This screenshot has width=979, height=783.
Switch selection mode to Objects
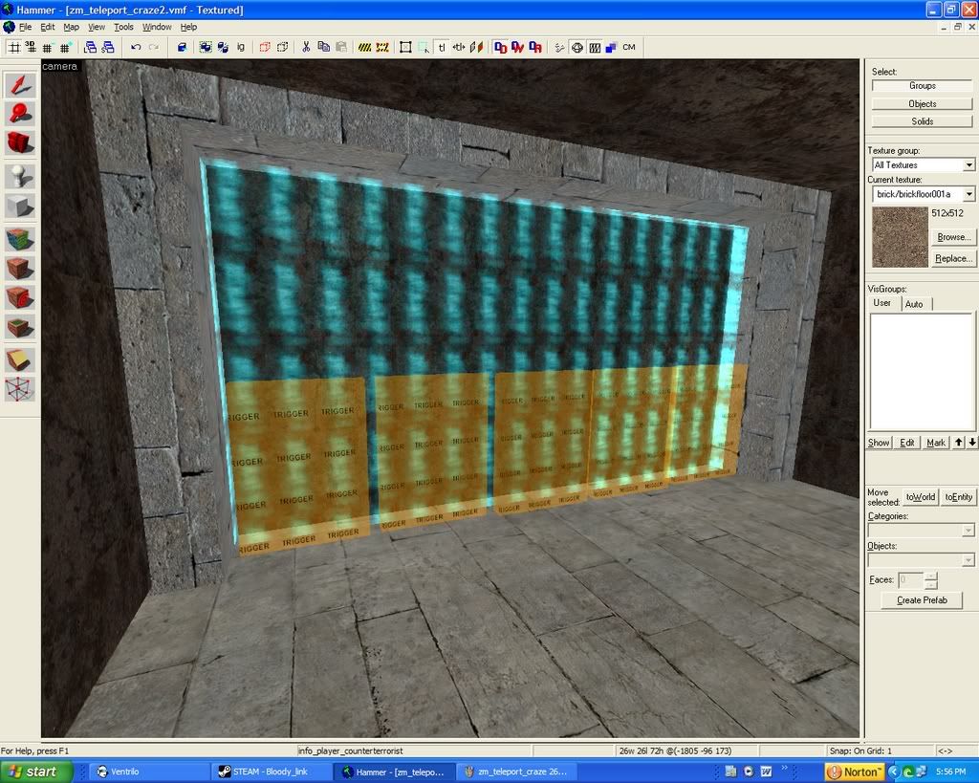coord(922,103)
